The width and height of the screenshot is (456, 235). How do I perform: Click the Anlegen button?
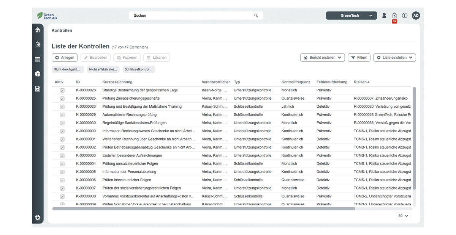pyautogui.click(x=65, y=58)
